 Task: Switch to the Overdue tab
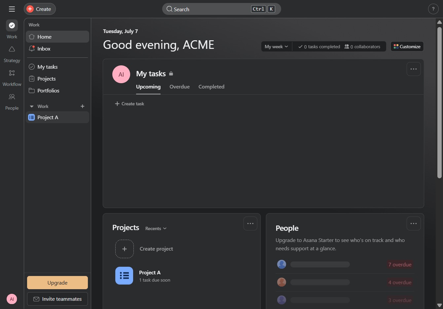180,87
